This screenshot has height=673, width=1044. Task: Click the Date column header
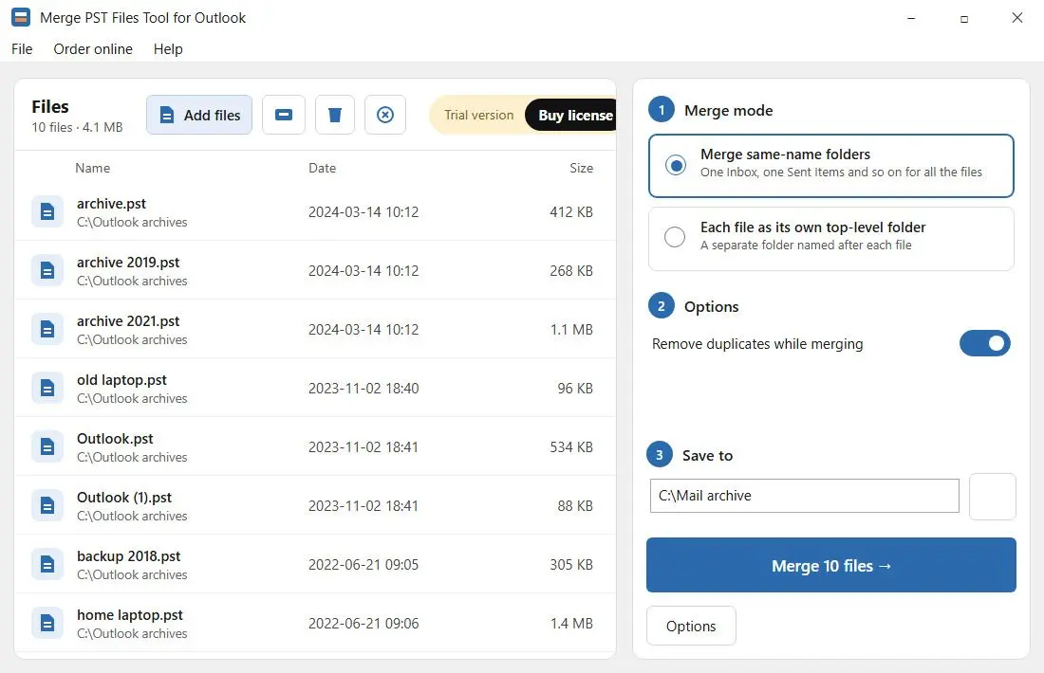pyautogui.click(x=323, y=169)
